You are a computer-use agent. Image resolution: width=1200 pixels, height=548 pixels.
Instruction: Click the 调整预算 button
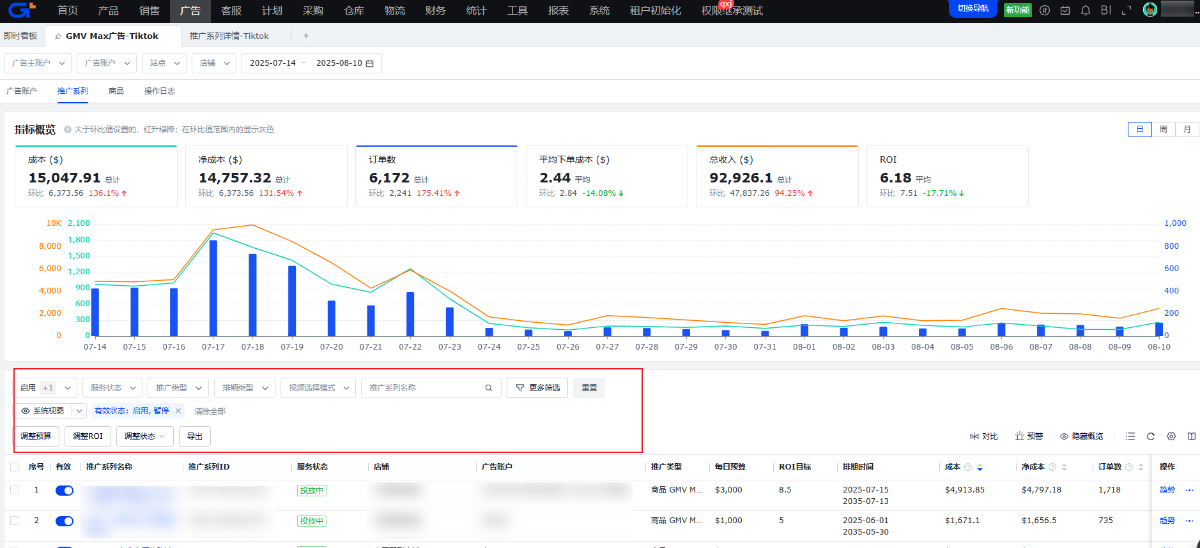tap(36, 436)
